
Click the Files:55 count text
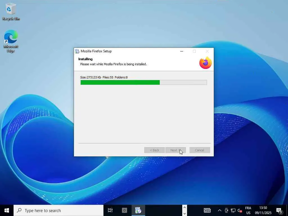pos(108,77)
